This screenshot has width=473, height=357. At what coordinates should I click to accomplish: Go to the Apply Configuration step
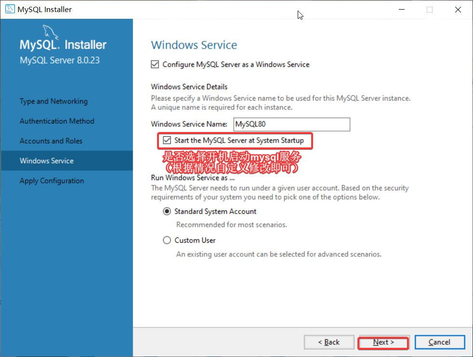click(x=52, y=181)
